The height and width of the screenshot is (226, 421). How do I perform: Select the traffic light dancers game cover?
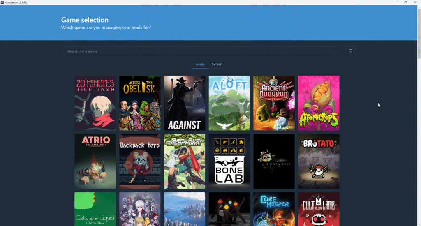tap(229, 209)
